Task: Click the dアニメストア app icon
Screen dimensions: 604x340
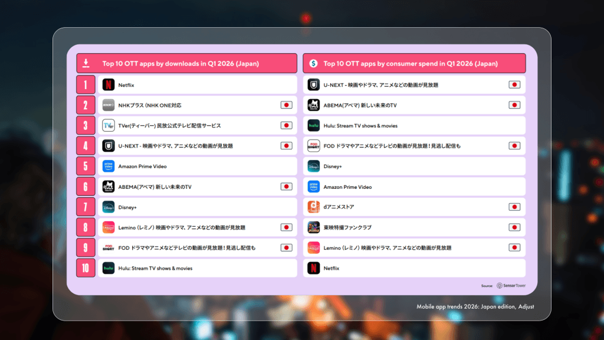Action: 314,207
